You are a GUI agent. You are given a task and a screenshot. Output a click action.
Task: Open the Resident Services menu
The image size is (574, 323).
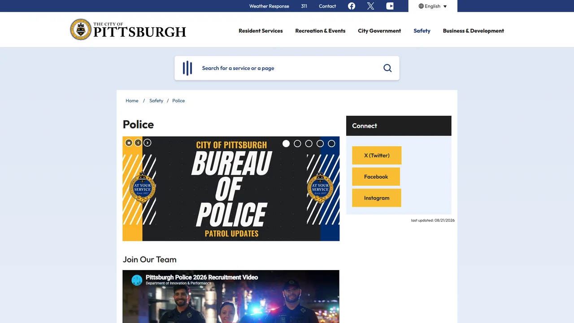click(261, 31)
